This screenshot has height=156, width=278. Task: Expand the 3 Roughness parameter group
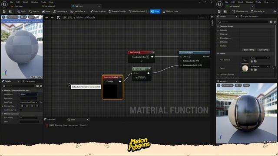click(x=218, y=38)
